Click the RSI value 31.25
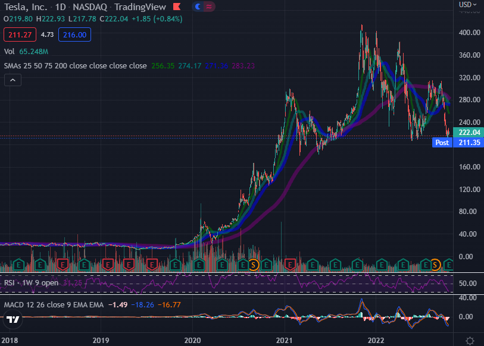This screenshot has width=484, height=346. point(73,283)
